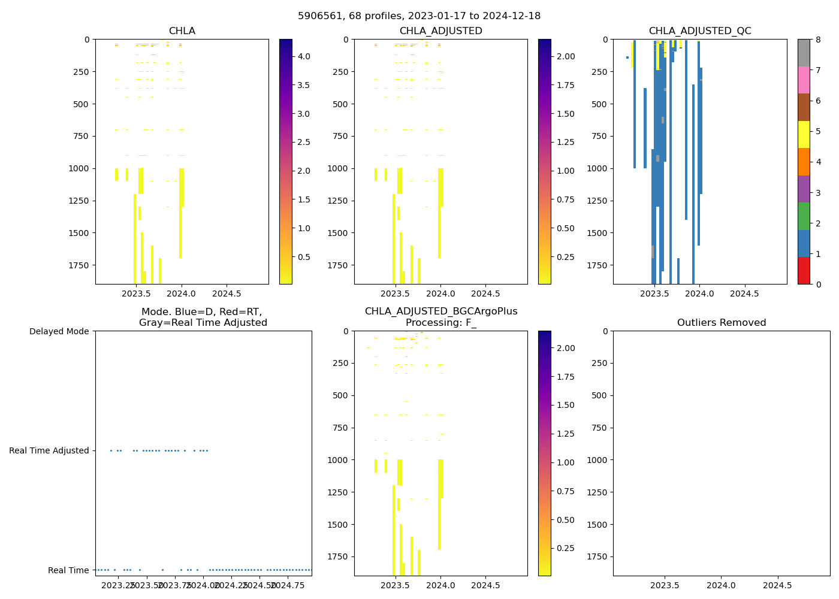The height and width of the screenshot is (599, 839).
Task: Select the purple segment of the QC colorbar
Action: pyautogui.click(x=804, y=189)
